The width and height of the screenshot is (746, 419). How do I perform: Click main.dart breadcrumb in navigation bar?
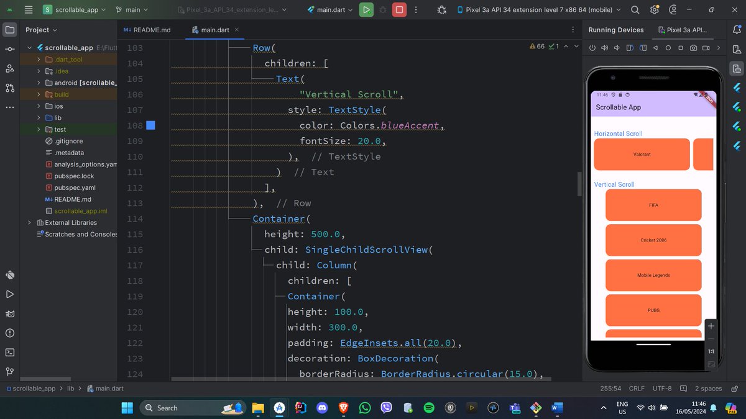point(105,389)
